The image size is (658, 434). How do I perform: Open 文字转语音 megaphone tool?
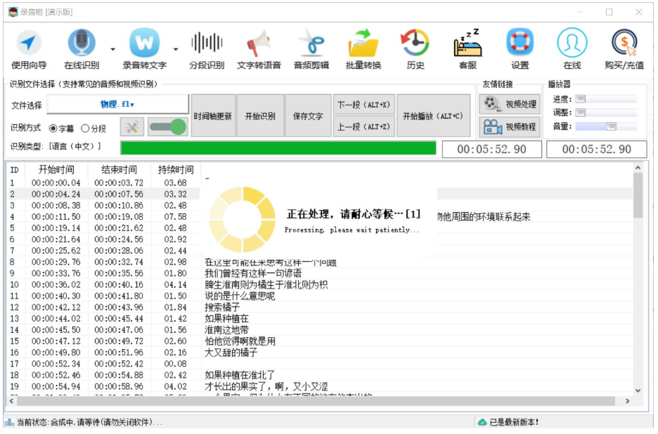tap(259, 49)
